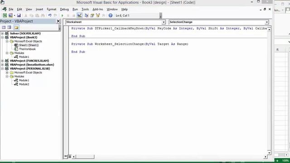Viewport: 290px width, 163px height.
Task: Open the Worksheet object dropdown
Action: (x=164, y=22)
